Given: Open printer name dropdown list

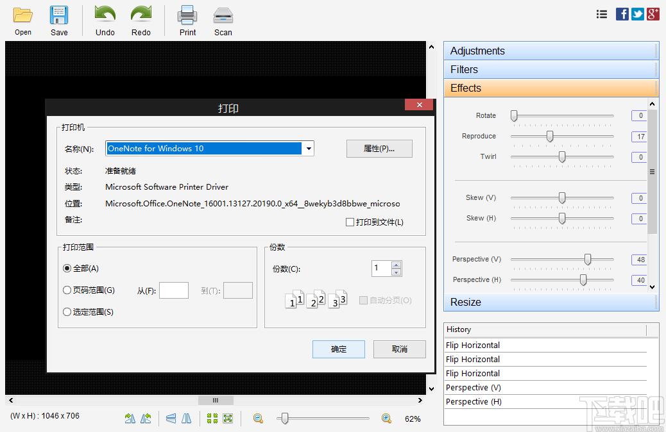Looking at the screenshot, I should pyautogui.click(x=309, y=149).
